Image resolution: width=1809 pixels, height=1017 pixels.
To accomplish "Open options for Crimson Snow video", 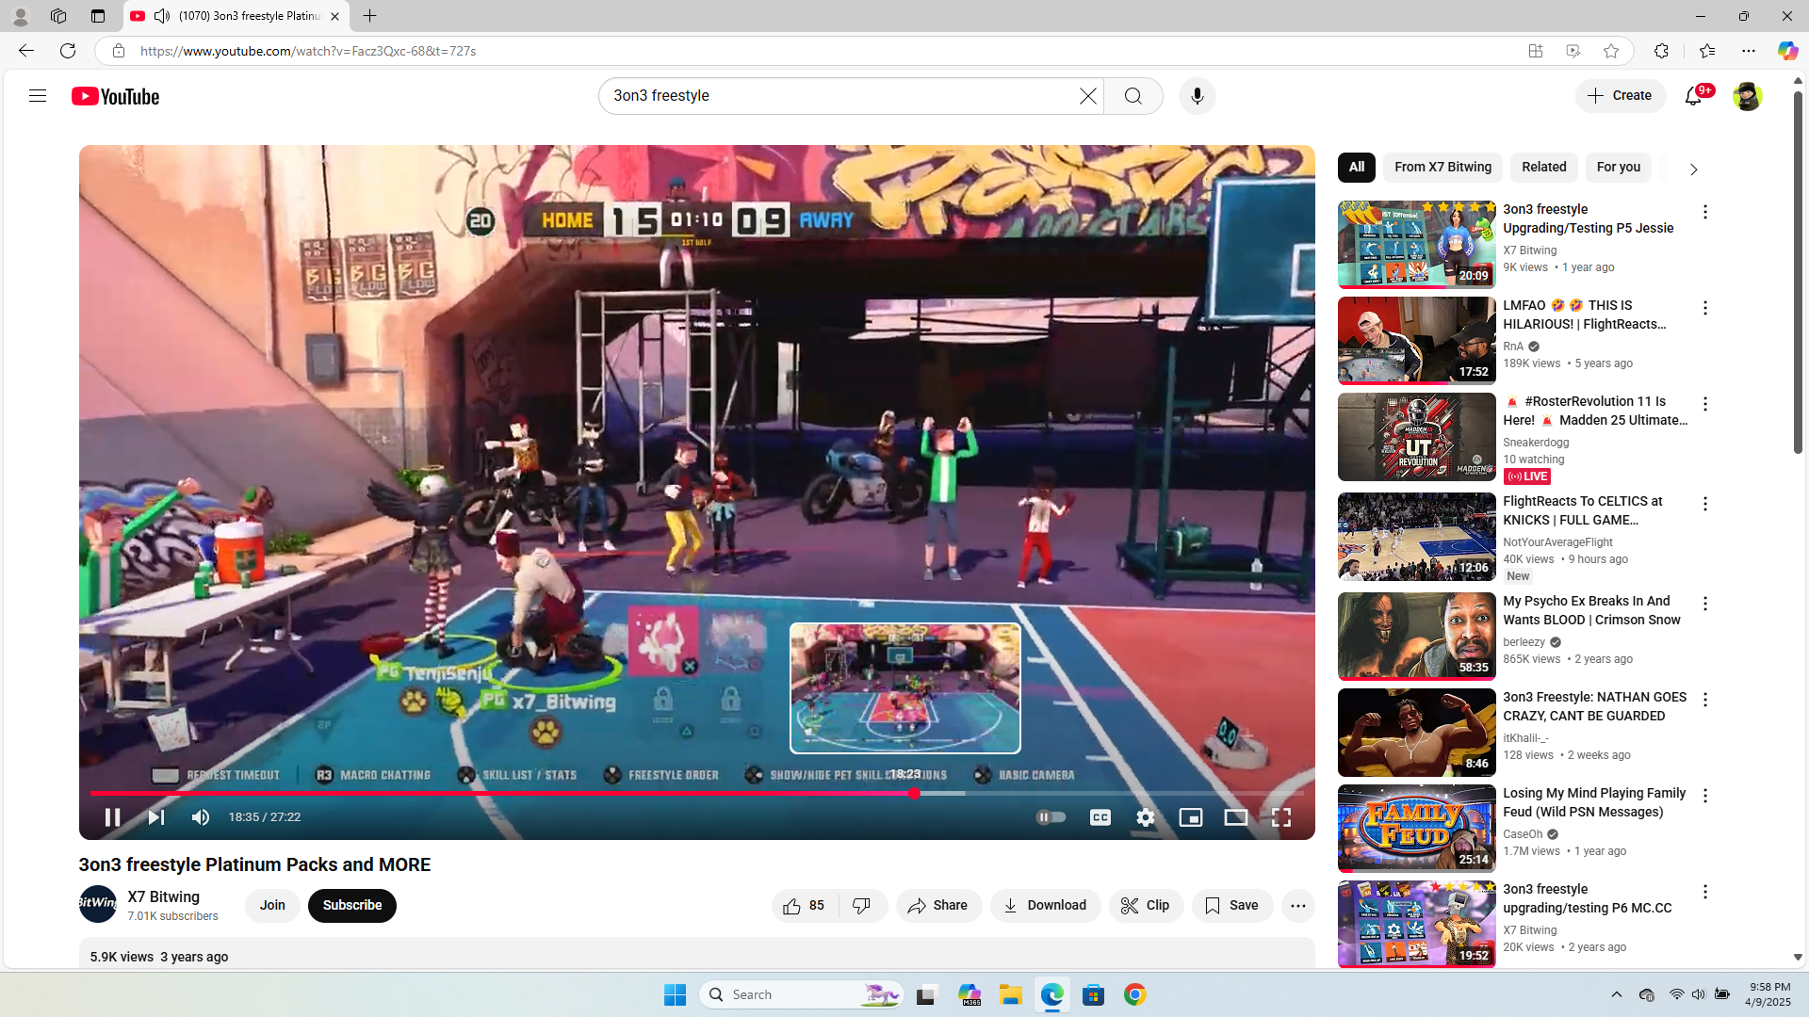I will point(1705,604).
